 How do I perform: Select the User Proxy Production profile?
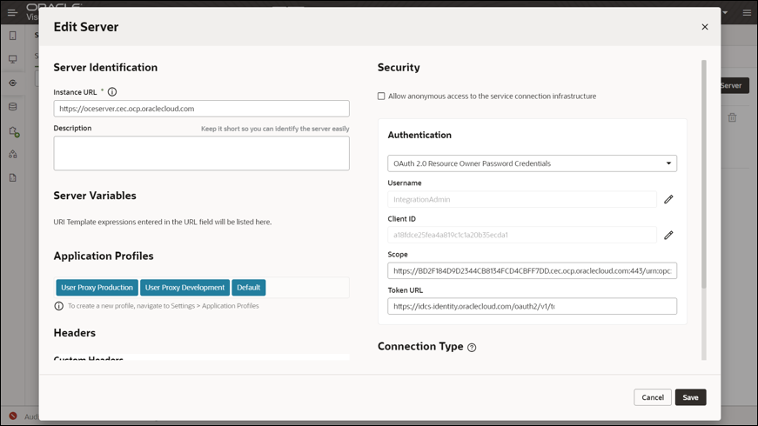click(x=97, y=288)
